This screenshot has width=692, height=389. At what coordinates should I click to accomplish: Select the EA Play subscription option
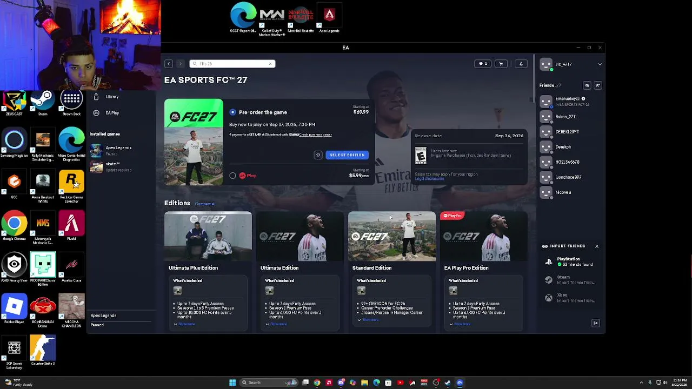[x=232, y=176]
